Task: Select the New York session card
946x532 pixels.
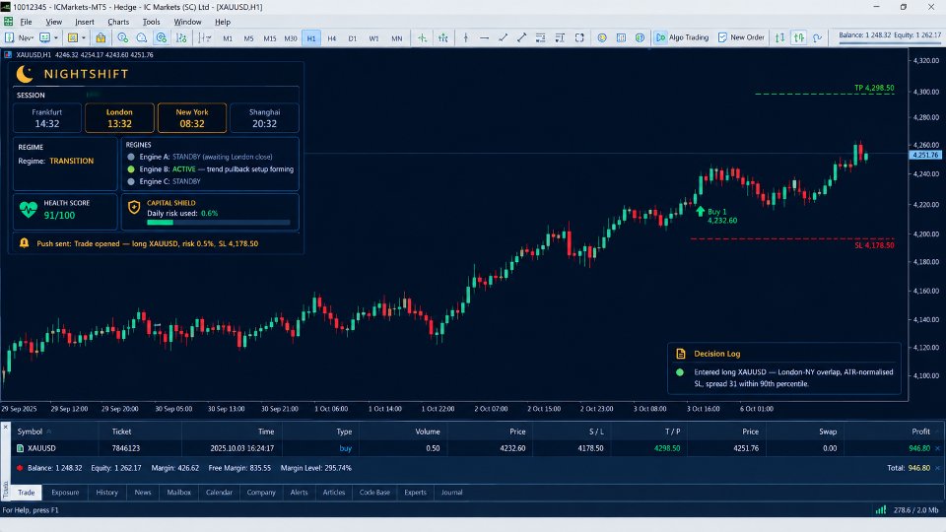Action: pyautogui.click(x=192, y=117)
